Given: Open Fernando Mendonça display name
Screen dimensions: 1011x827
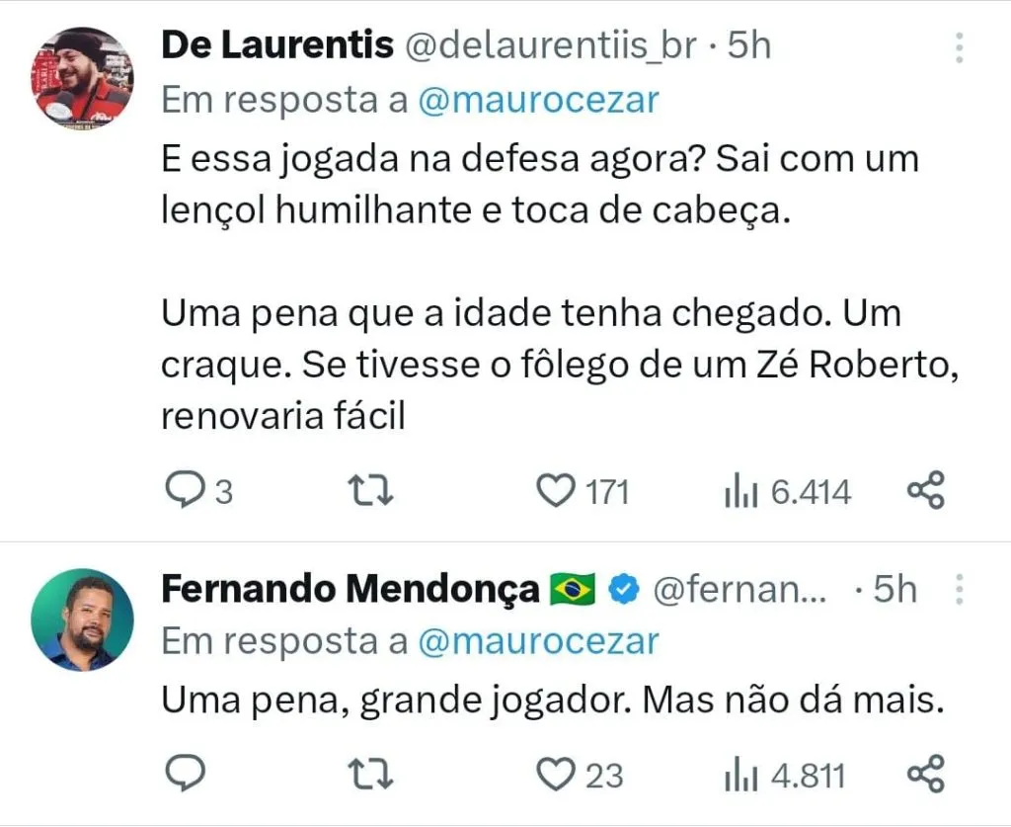Looking at the screenshot, I should click(x=351, y=590).
